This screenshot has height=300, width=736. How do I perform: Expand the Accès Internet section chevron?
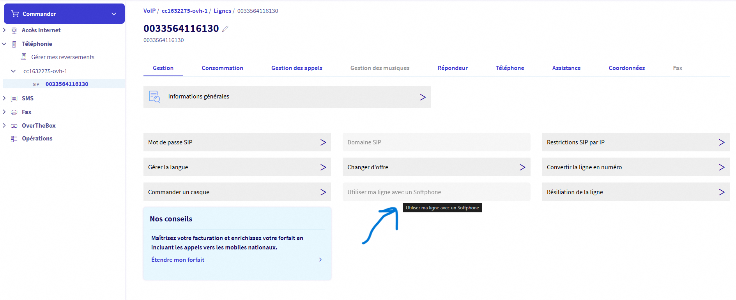[x=4, y=30]
